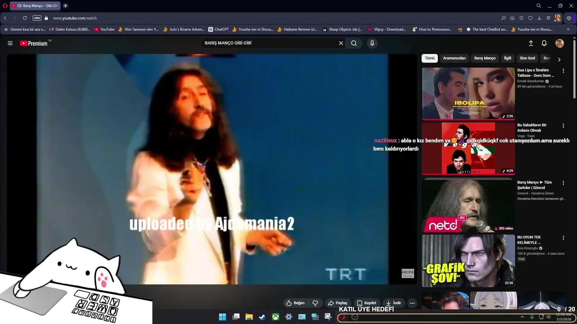Open the Gemini bookmark

(24, 29)
